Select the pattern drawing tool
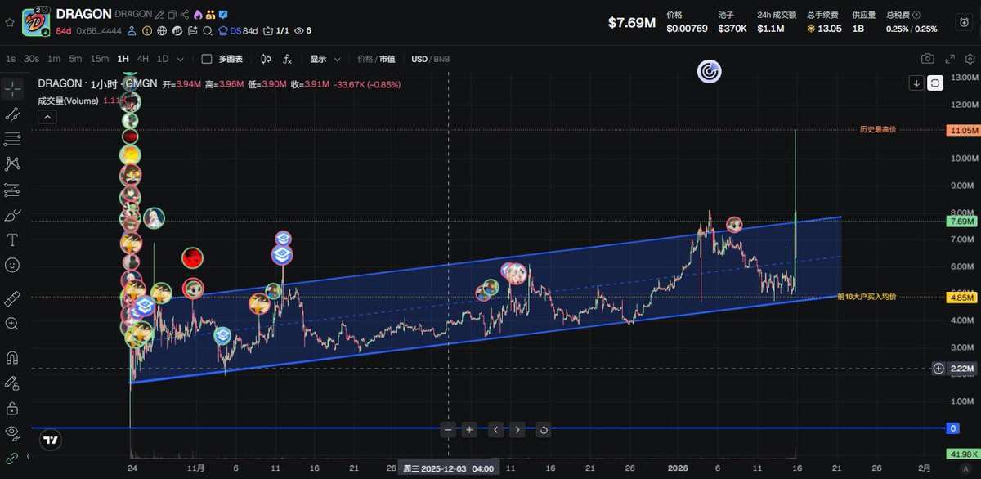 pyautogui.click(x=12, y=164)
